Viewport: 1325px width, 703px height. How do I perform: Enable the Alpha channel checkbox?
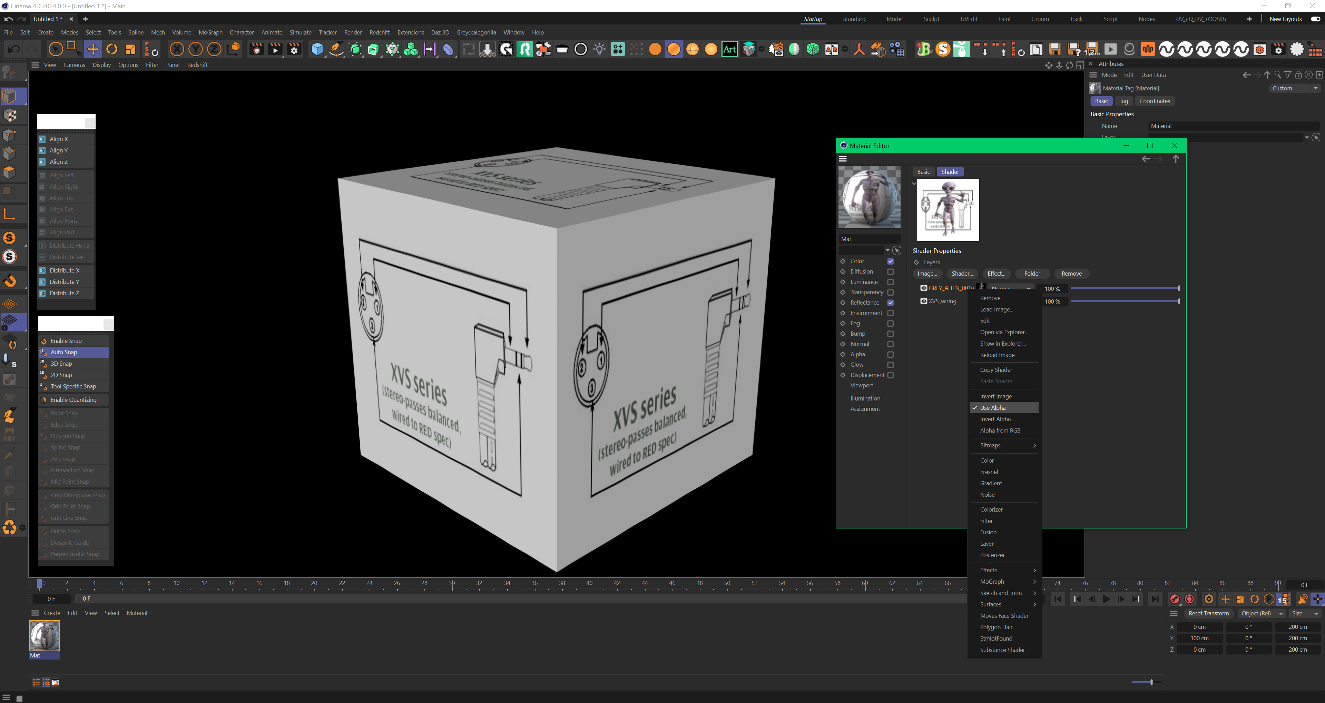tap(890, 354)
